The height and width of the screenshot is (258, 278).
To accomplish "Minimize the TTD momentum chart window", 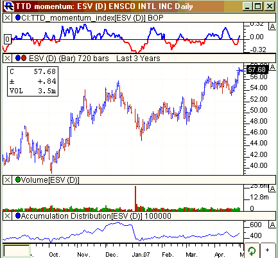I will (247, 6).
